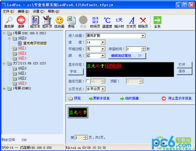Select the 蓝光电子 preview thumbnail
This screenshot has height=151, width=196.
coord(78,113)
